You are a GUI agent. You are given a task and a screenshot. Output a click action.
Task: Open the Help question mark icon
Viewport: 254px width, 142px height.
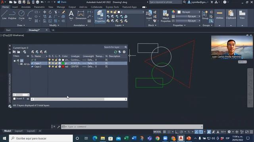(225, 2)
